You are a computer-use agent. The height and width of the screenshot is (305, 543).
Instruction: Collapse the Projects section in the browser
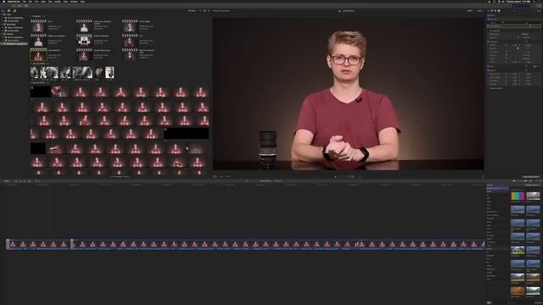[x=31, y=16]
